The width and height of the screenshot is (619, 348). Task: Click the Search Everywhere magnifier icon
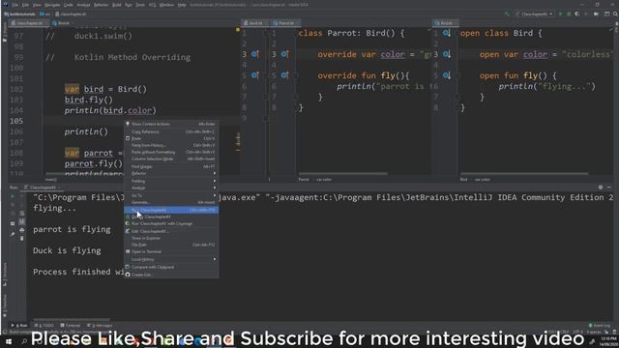pos(615,14)
